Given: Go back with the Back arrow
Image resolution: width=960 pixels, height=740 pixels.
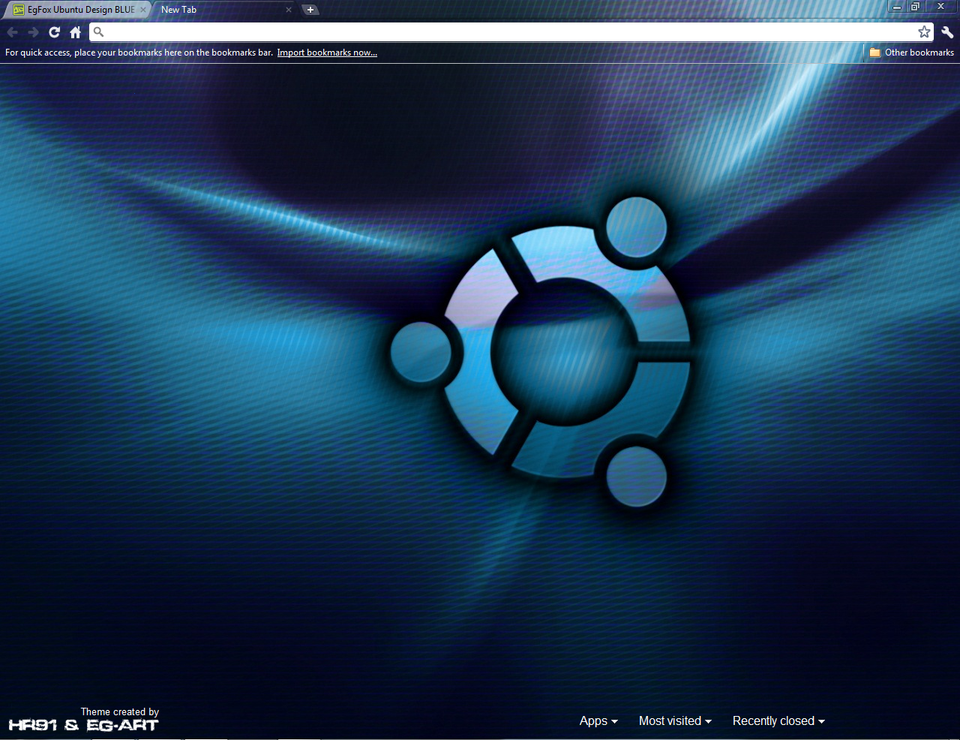Looking at the screenshot, I should tap(12, 32).
